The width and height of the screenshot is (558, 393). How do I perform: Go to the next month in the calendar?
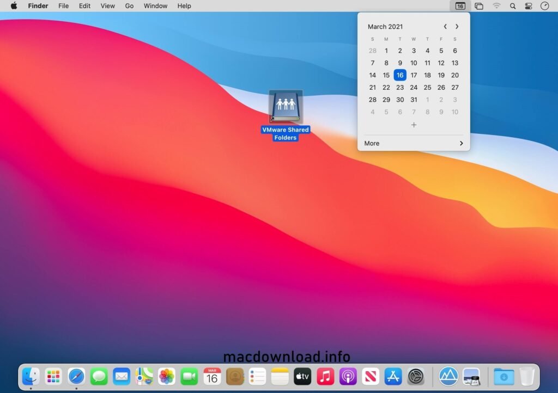[x=457, y=26]
